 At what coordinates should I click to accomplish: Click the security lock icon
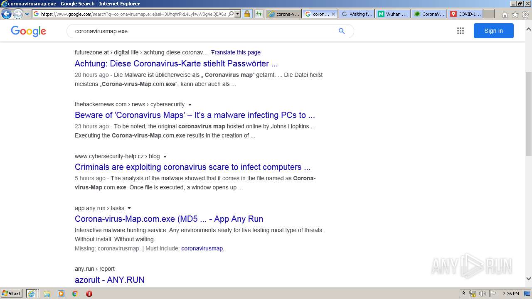click(247, 14)
